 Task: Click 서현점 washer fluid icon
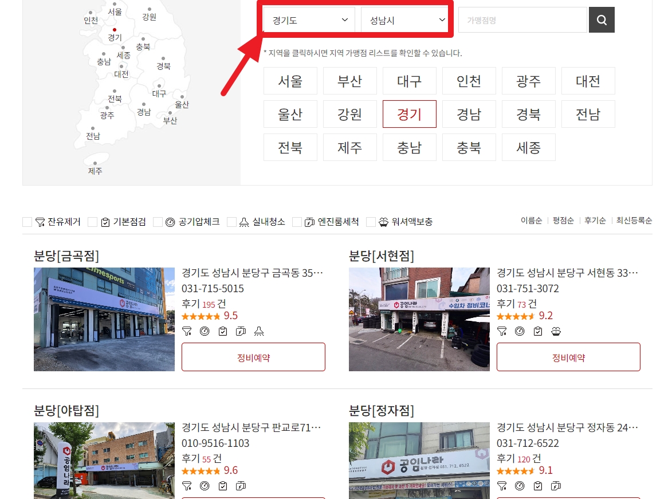click(556, 331)
